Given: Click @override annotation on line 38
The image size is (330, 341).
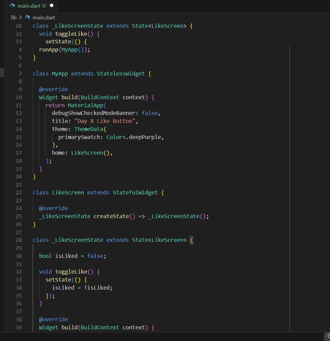Looking at the screenshot, I should pos(53,320).
